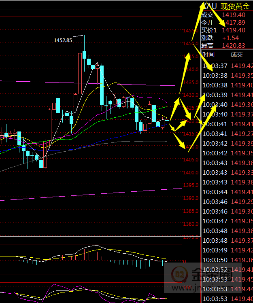
Task: Select the tick row at 10:03:37
Action: pyautogui.click(x=227, y=66)
